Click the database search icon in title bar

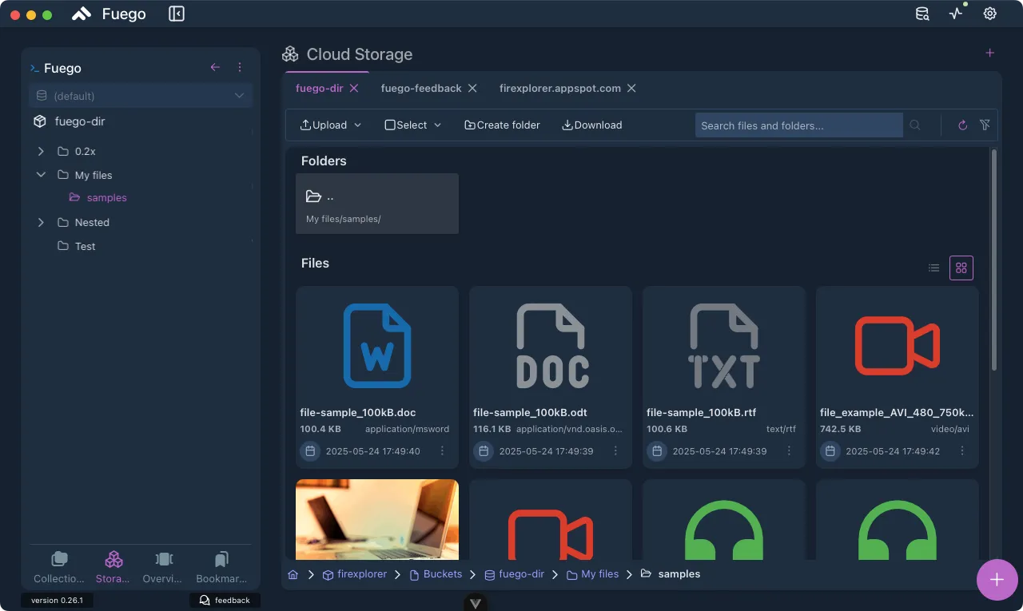[x=922, y=14]
